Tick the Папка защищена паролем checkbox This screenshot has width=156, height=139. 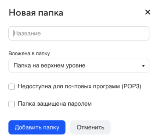[12, 104]
